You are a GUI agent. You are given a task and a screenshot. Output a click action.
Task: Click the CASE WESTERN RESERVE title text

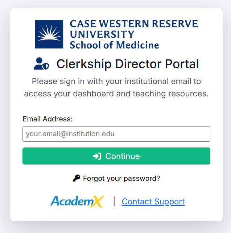click(x=134, y=24)
